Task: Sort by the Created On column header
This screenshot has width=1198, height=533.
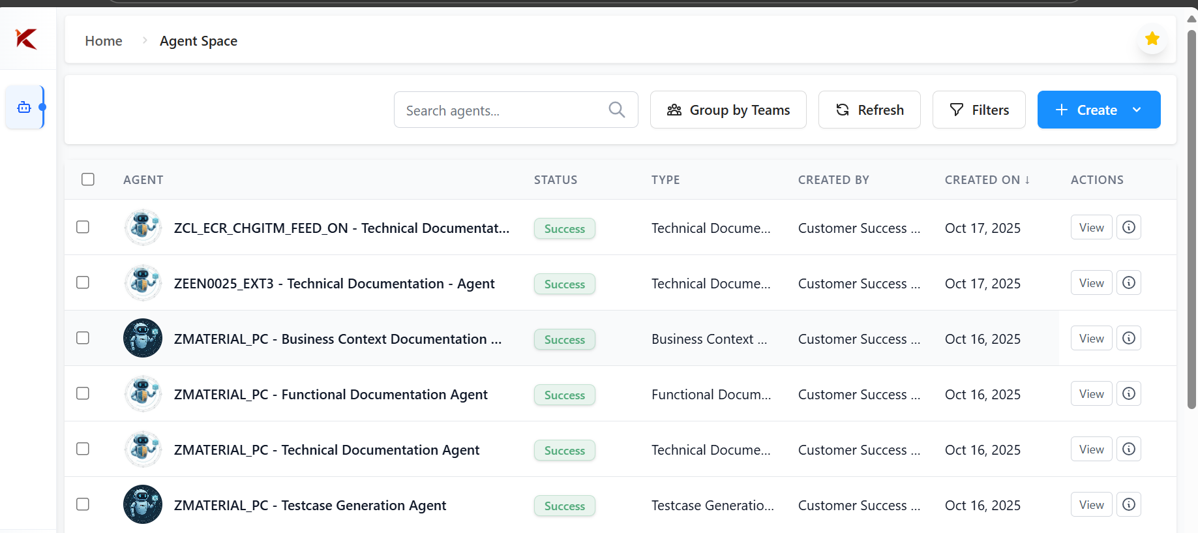Action: (x=987, y=179)
